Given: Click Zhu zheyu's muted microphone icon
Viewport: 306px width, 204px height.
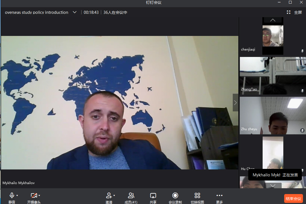Looking at the screenshot, I should (x=302, y=130).
